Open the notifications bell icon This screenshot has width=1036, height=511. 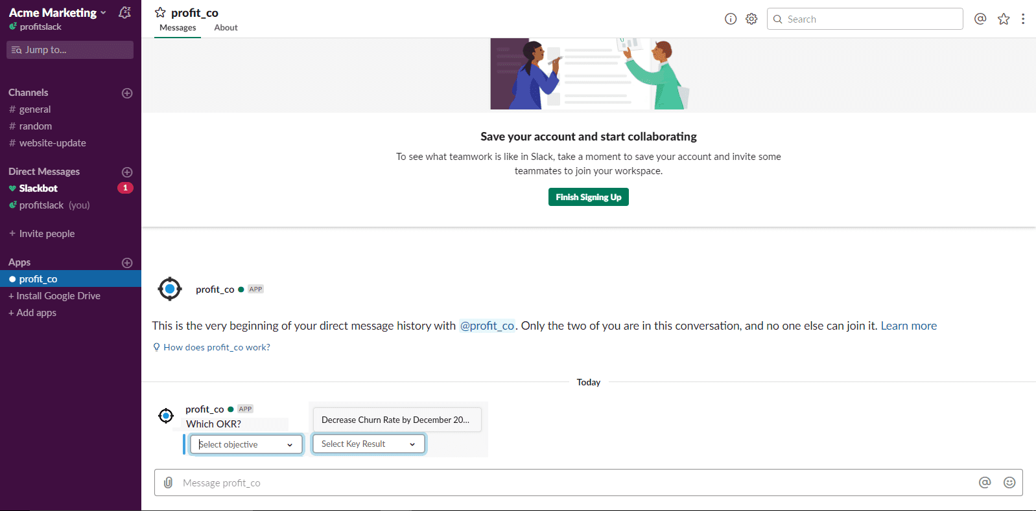[x=125, y=12]
